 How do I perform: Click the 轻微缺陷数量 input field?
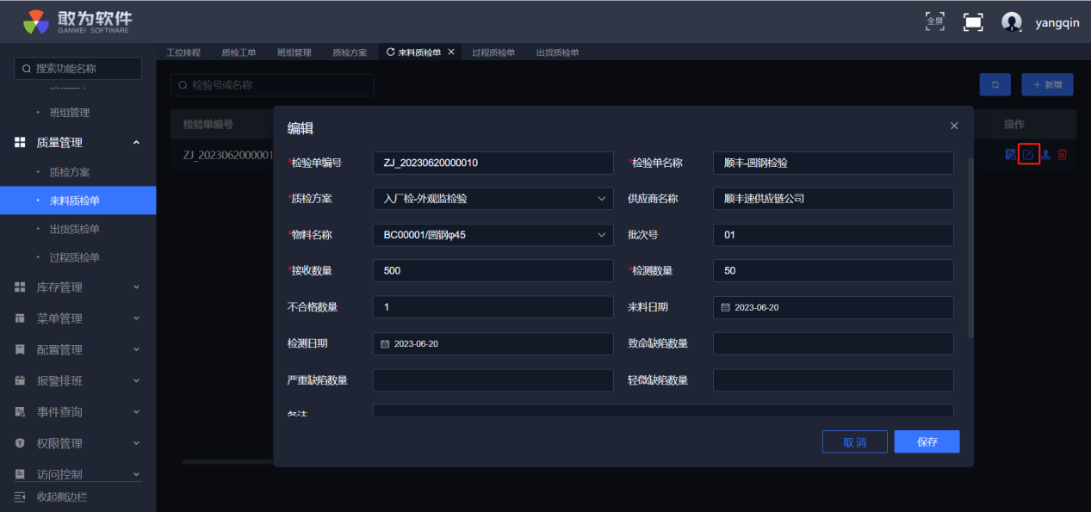point(834,380)
